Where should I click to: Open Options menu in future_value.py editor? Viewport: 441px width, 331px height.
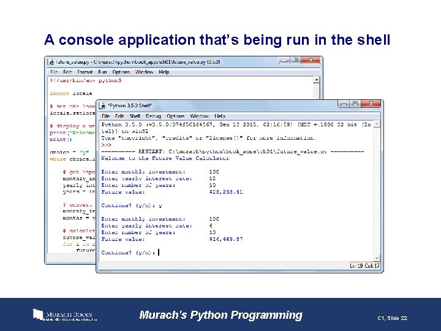[121, 72]
